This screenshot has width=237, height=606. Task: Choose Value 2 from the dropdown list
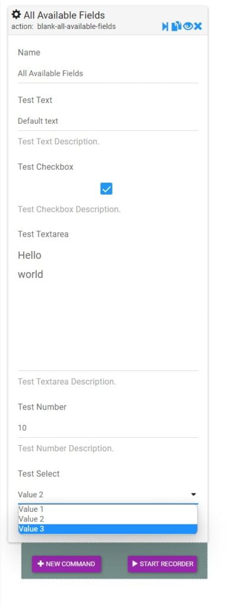[x=108, y=519]
